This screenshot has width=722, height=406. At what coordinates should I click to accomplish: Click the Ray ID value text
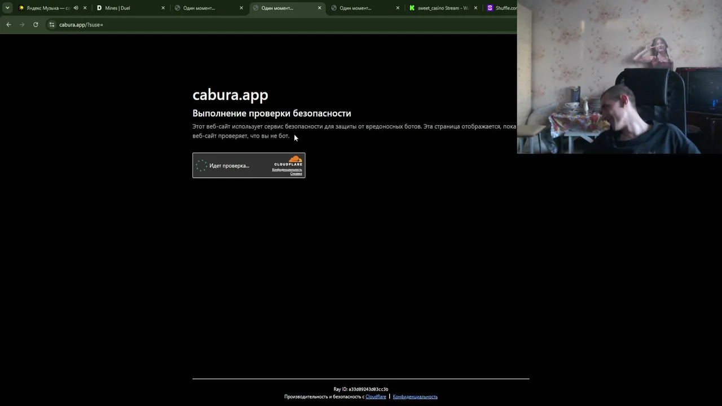click(368, 390)
